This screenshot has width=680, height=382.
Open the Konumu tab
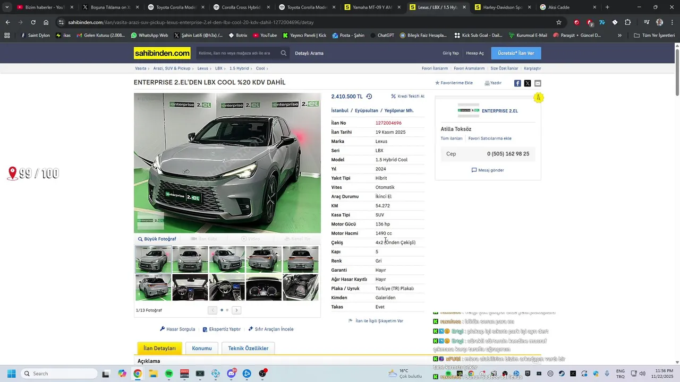[x=202, y=348]
